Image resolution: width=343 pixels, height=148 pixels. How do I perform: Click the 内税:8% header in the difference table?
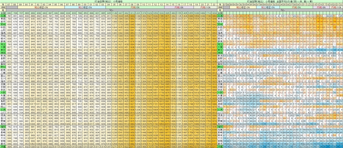coord(321,7)
